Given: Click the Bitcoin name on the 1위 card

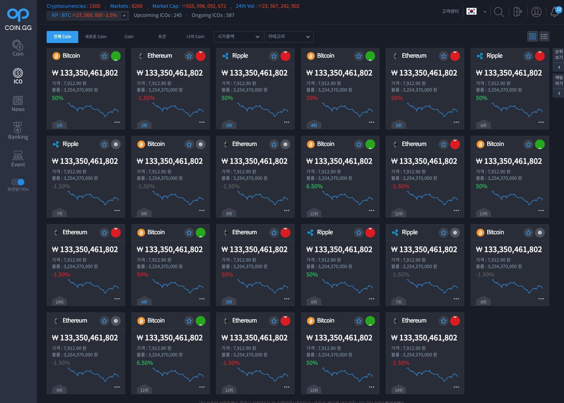Looking at the screenshot, I should [x=71, y=56].
